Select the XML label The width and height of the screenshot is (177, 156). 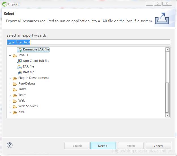(22, 112)
